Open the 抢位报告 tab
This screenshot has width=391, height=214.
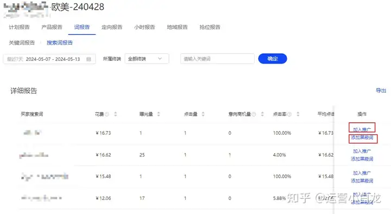coord(210,27)
